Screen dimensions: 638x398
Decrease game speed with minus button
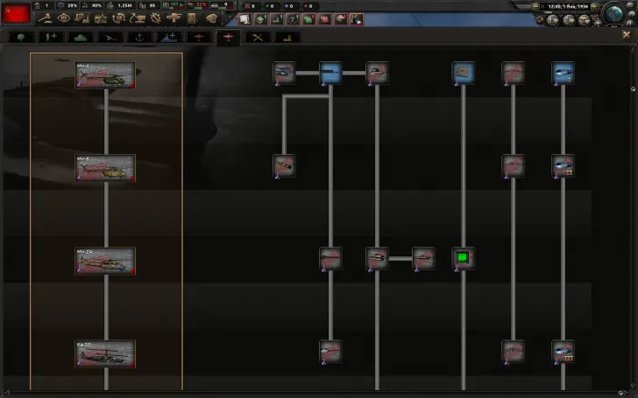[535, 6]
